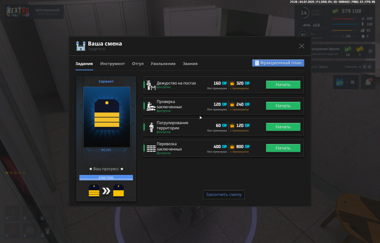
Task: Click the 400 EXP без премиума value
Action: (220, 146)
